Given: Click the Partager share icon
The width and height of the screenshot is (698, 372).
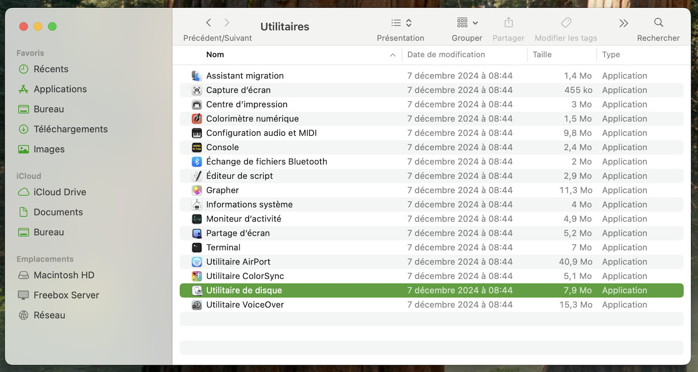Looking at the screenshot, I should click(508, 23).
